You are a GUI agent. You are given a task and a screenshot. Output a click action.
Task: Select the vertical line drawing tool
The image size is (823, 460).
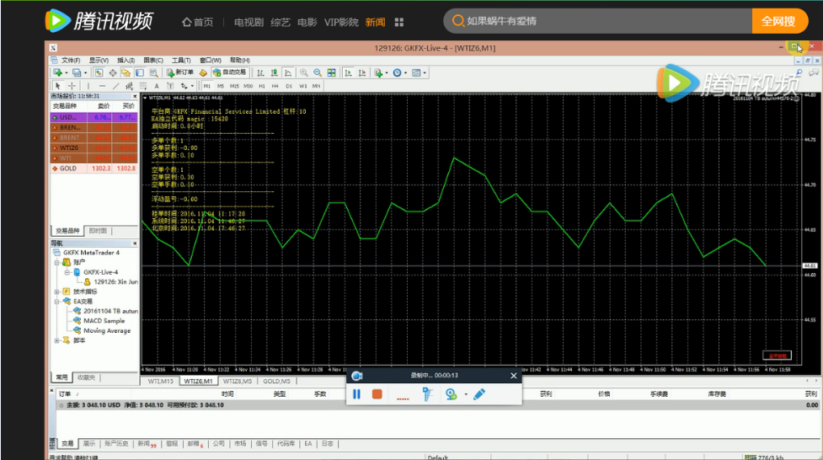pos(88,86)
